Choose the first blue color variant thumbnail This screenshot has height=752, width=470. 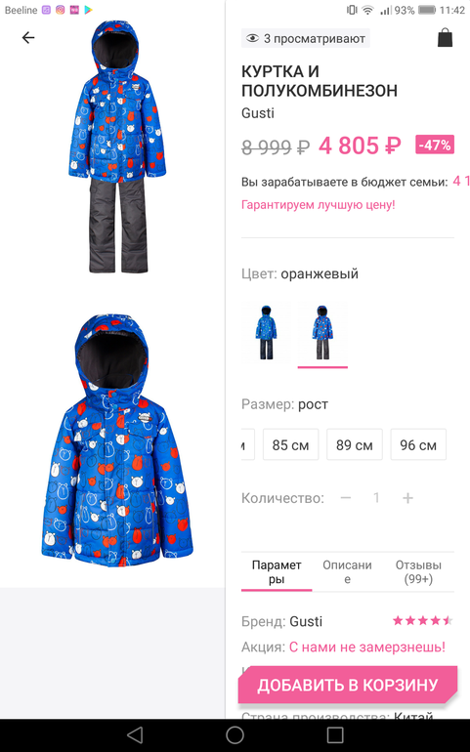pyautogui.click(x=266, y=332)
